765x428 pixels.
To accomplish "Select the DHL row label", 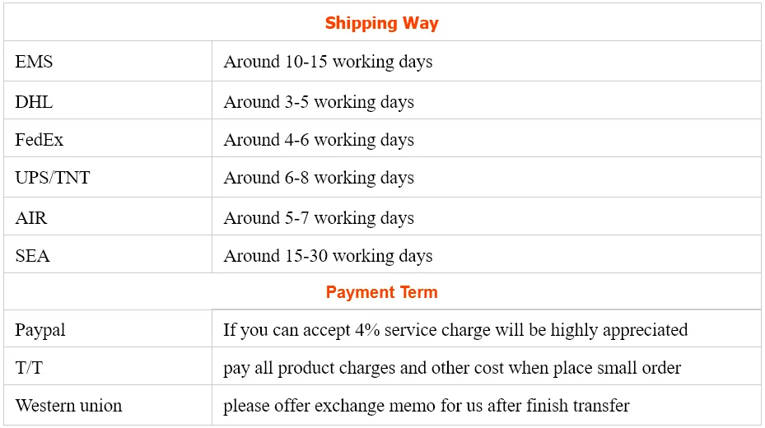I will (34, 102).
